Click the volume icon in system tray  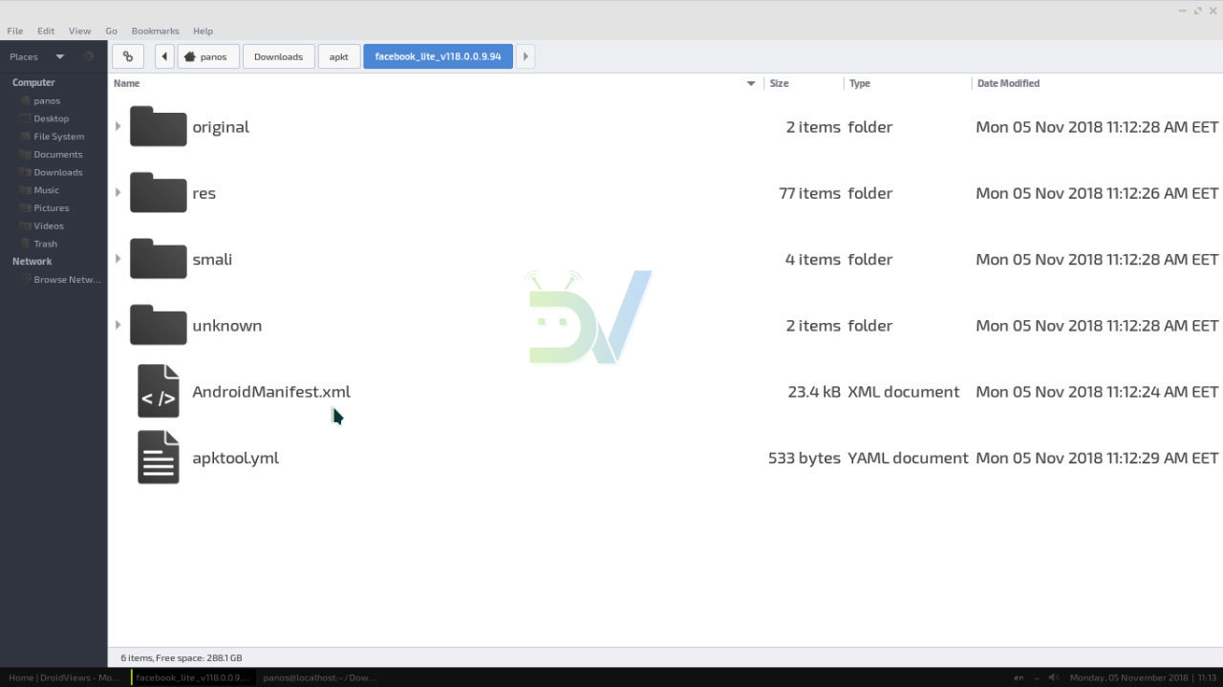(x=1054, y=677)
